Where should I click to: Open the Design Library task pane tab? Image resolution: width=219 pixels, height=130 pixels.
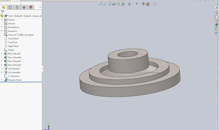pyautogui.click(x=216, y=12)
